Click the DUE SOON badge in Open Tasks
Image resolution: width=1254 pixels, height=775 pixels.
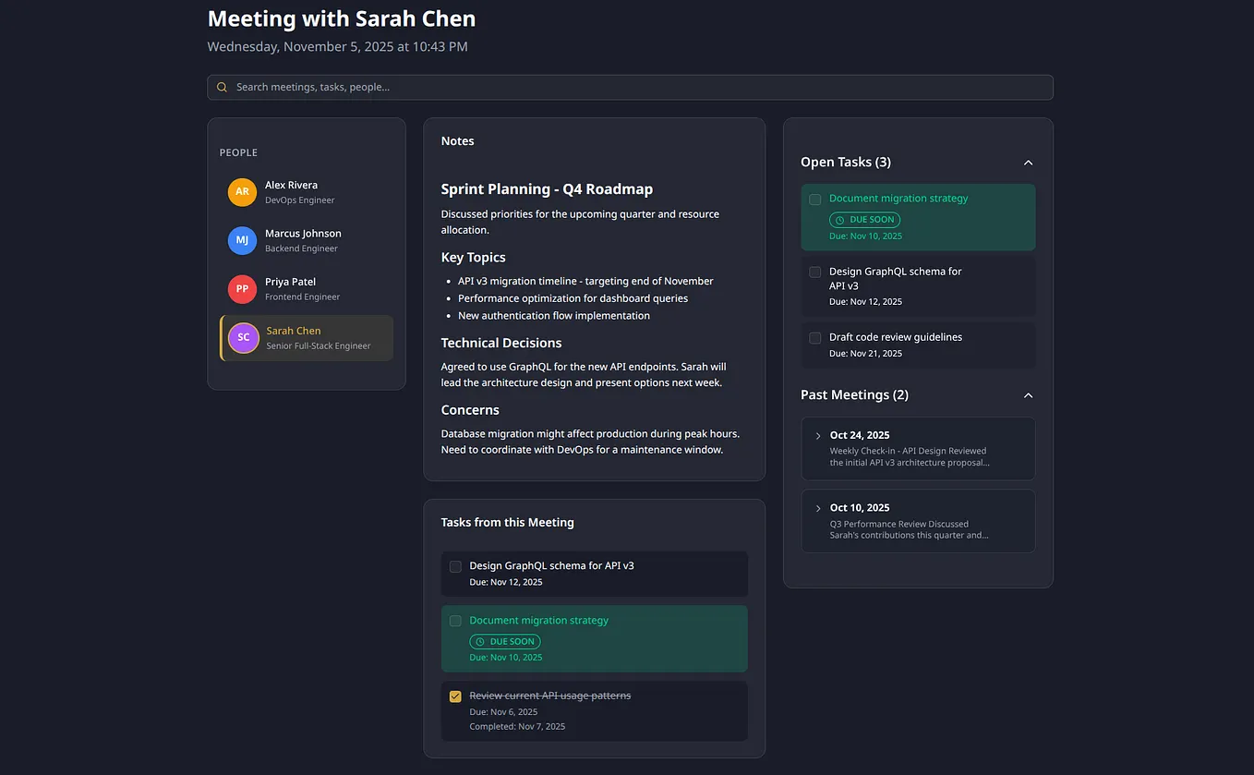pos(864,220)
